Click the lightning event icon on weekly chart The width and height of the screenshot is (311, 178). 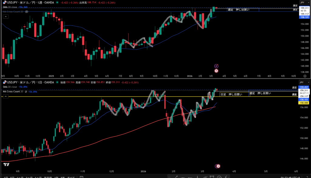(216, 66)
